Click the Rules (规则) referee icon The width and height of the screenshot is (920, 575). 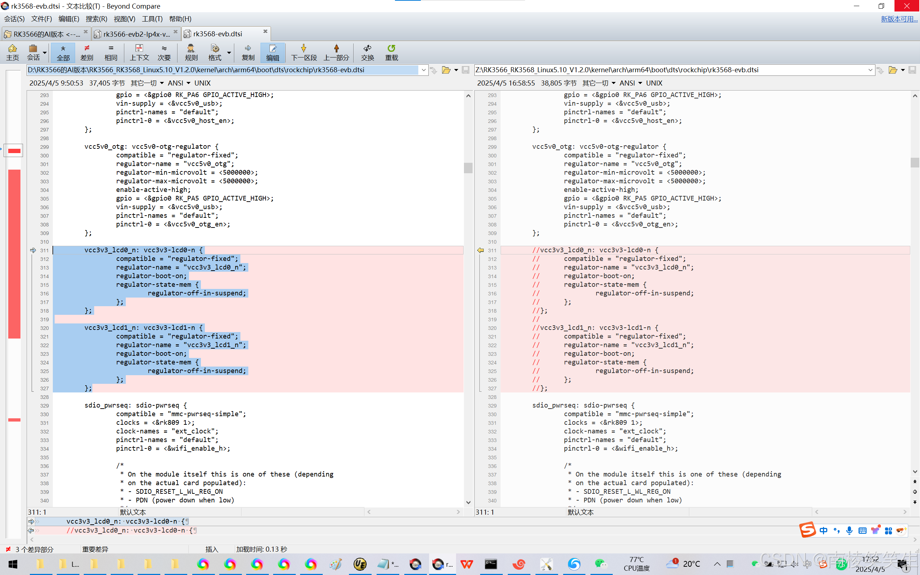click(x=191, y=52)
